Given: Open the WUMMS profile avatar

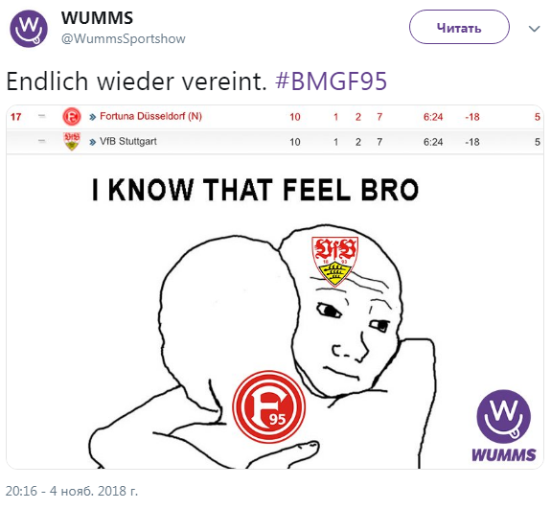Looking at the screenshot, I should 29,29.
